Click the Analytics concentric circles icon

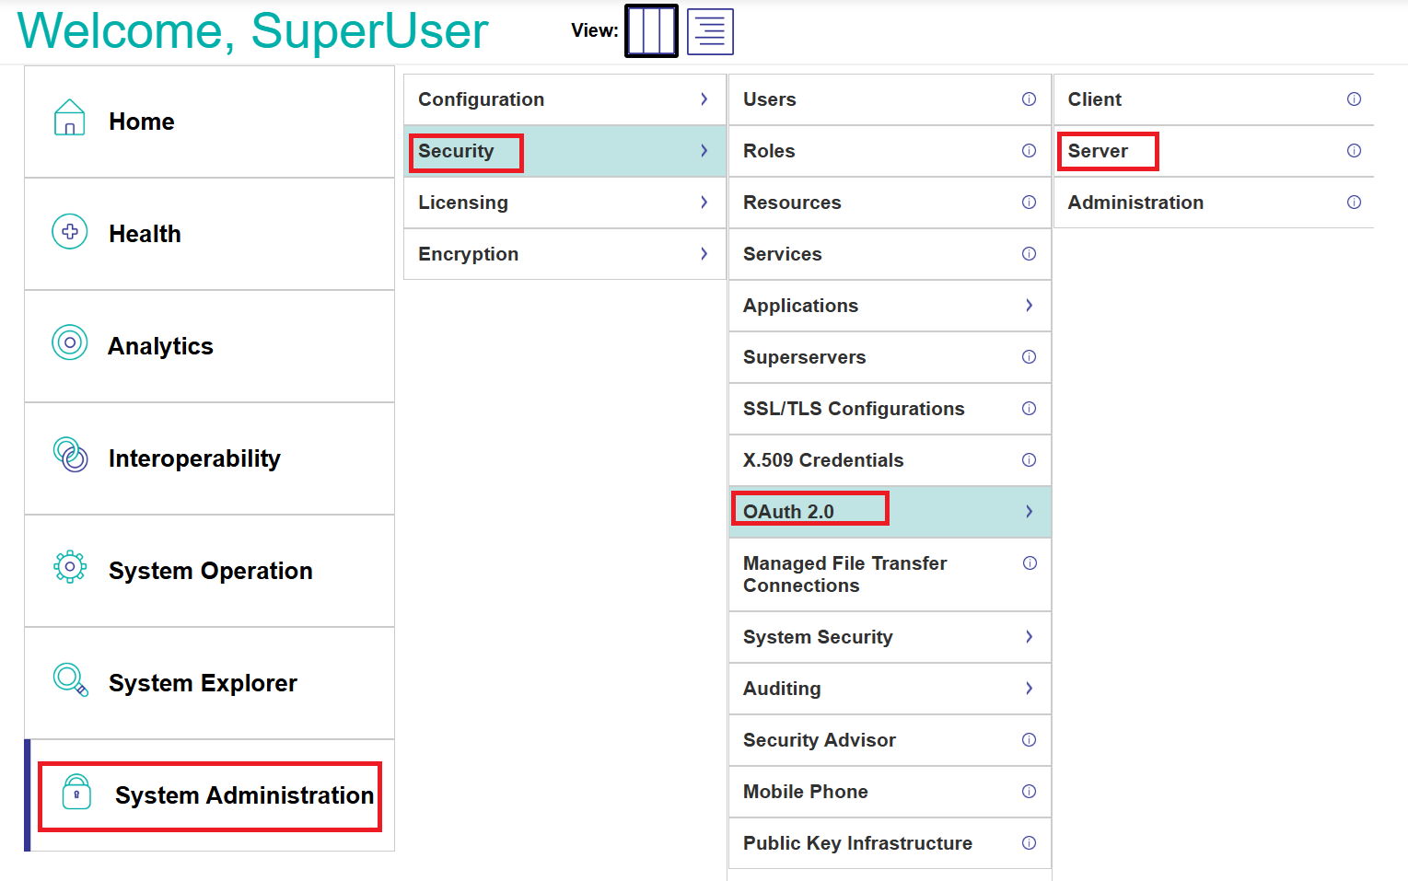[70, 342]
